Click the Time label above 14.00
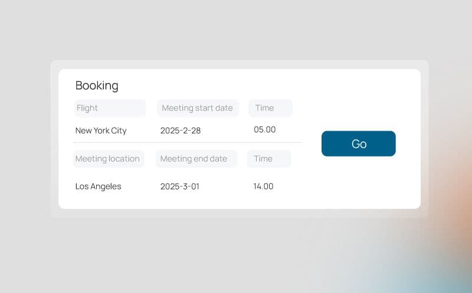Image resolution: width=472 pixels, height=293 pixels. click(x=263, y=159)
